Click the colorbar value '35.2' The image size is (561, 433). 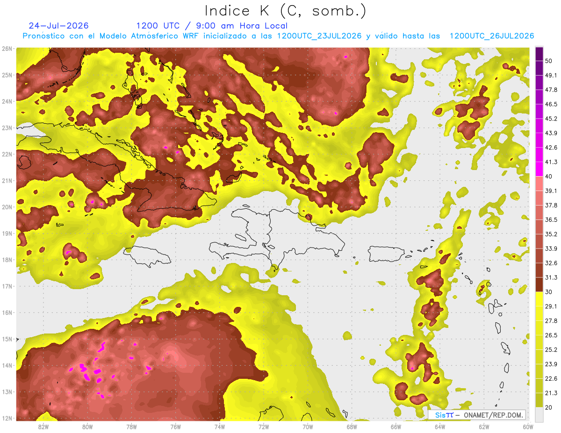[x=551, y=234]
